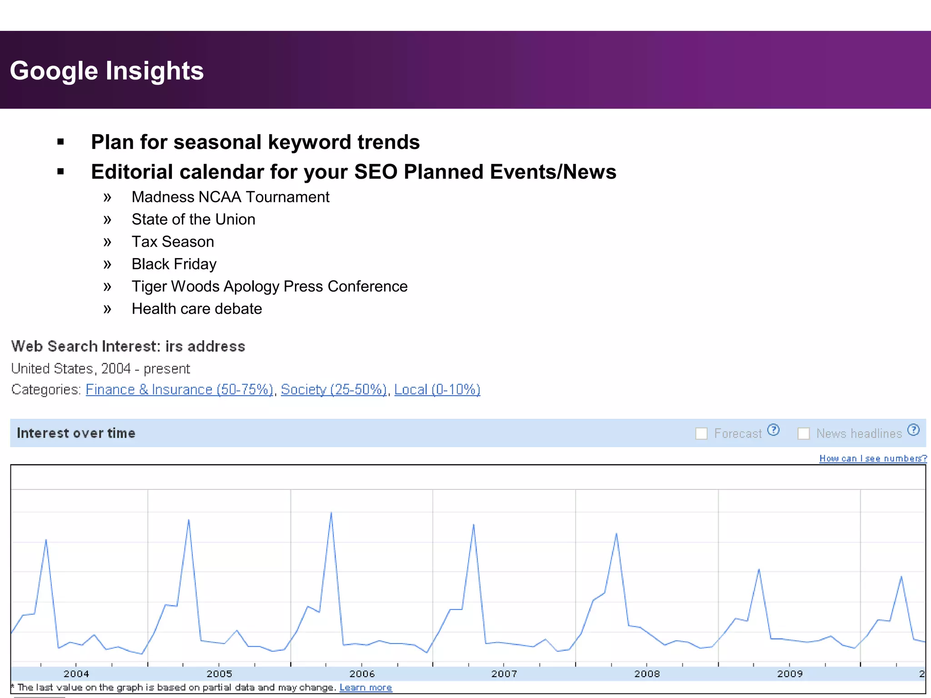Toggle the News headlines checkbox
Viewport: 931px width, 698px height.
click(x=804, y=434)
